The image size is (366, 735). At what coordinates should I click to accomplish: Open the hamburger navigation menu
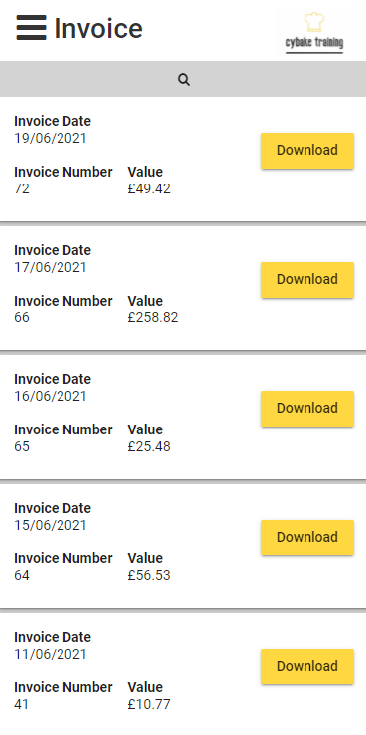[x=32, y=28]
